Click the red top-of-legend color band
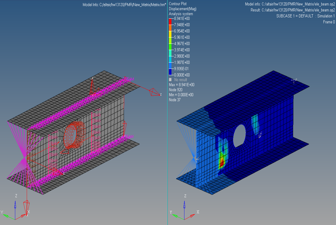This screenshot has height=225, width=336. (x=171, y=21)
